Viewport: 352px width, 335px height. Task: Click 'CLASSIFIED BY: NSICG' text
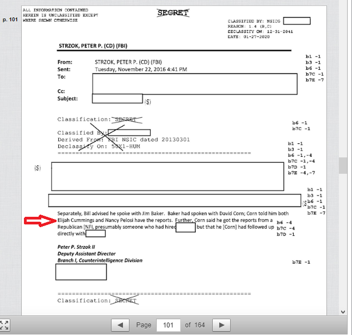click(254, 21)
